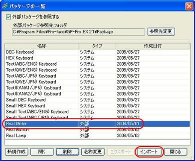Click the 新規作成 button
The height and width of the screenshot is (161, 195).
point(17,151)
